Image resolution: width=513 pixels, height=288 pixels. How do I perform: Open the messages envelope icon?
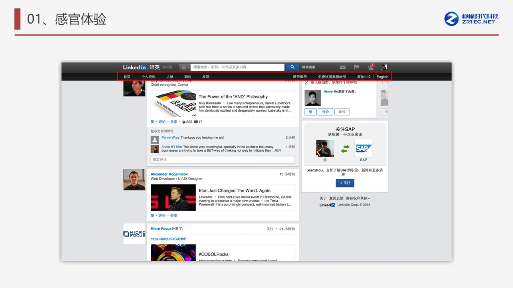[x=343, y=67]
